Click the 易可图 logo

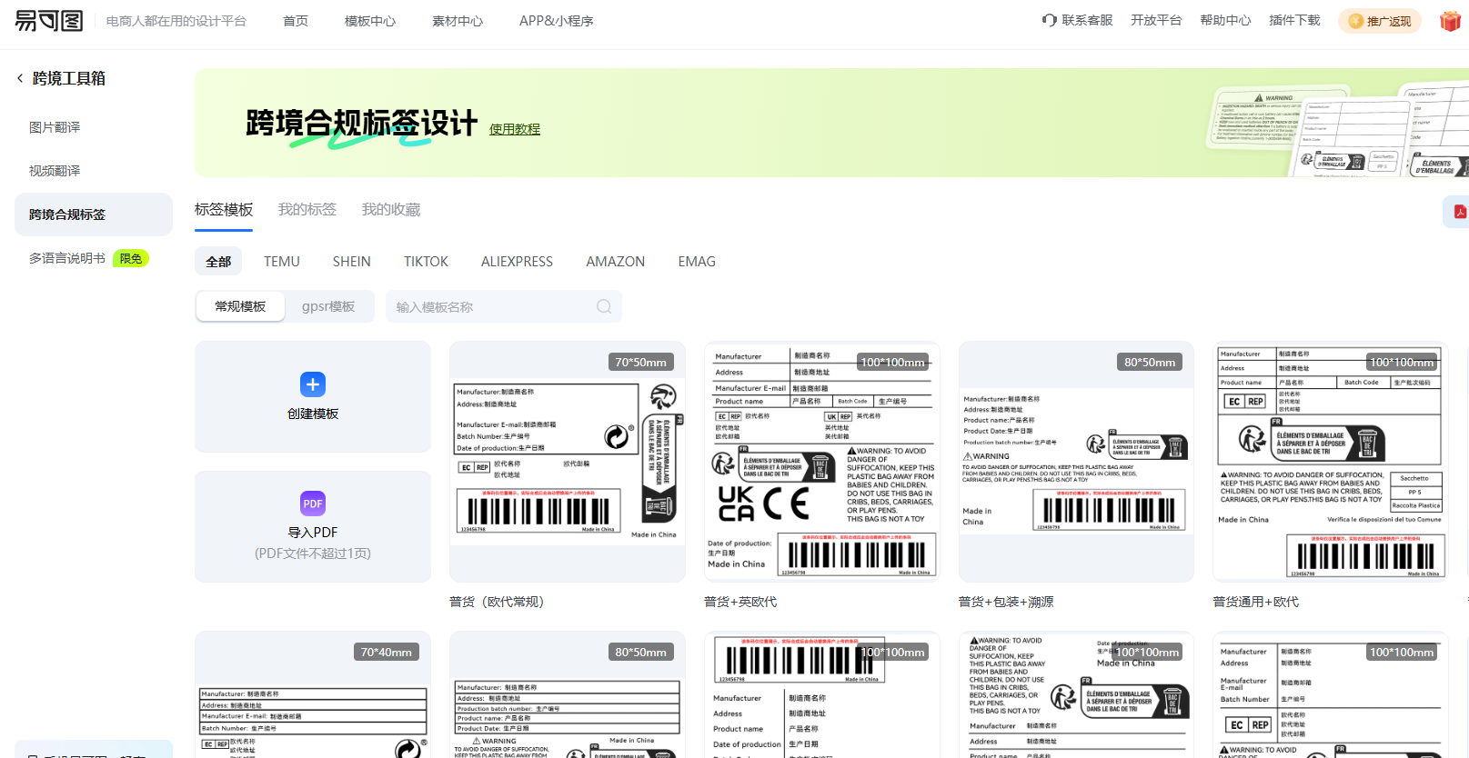[x=49, y=20]
